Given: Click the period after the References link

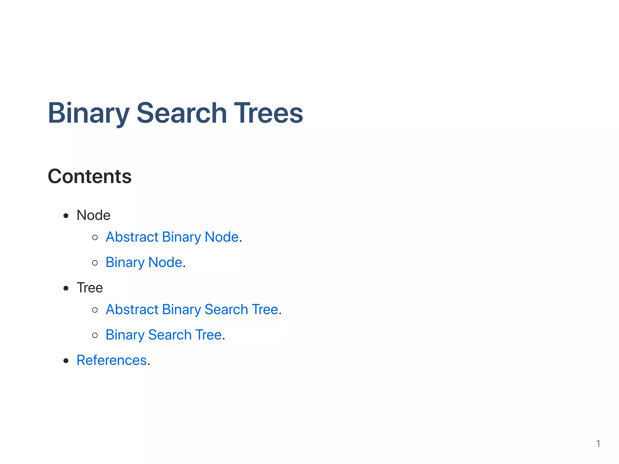Looking at the screenshot, I should pyautogui.click(x=149, y=365).
